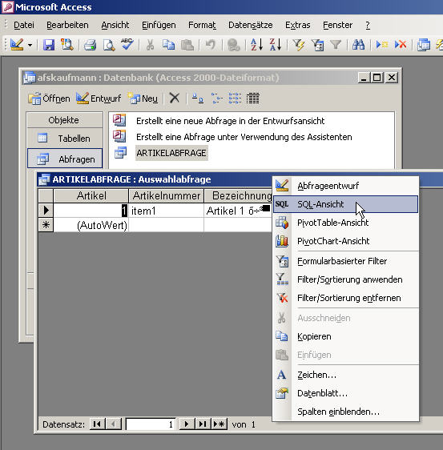
Task: Choose Formularbasierter Filter from context menu
Action: click(346, 261)
